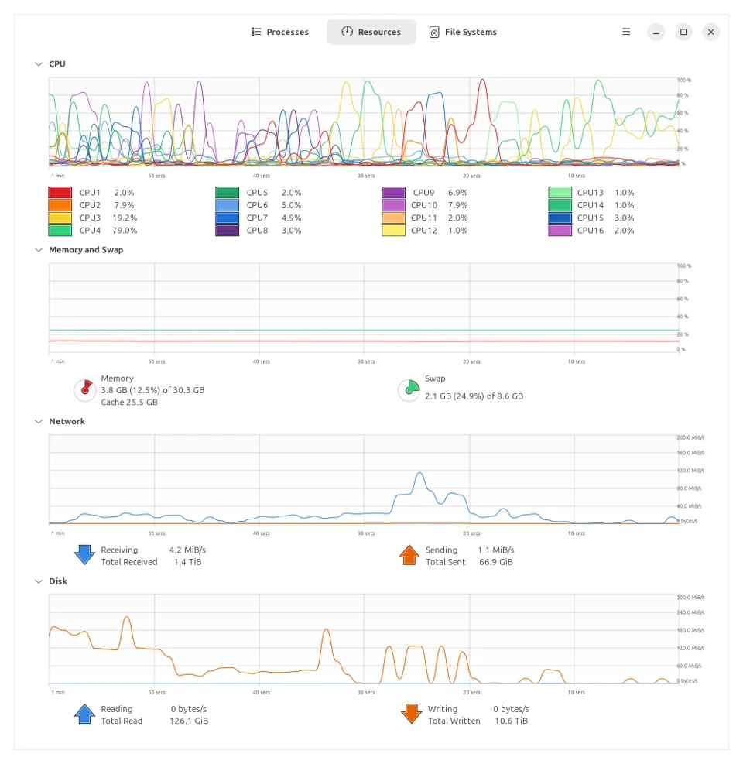Screen dimensions: 743x764
Task: Click the Total Sent value '66.9 GiB'
Action: 496,562
